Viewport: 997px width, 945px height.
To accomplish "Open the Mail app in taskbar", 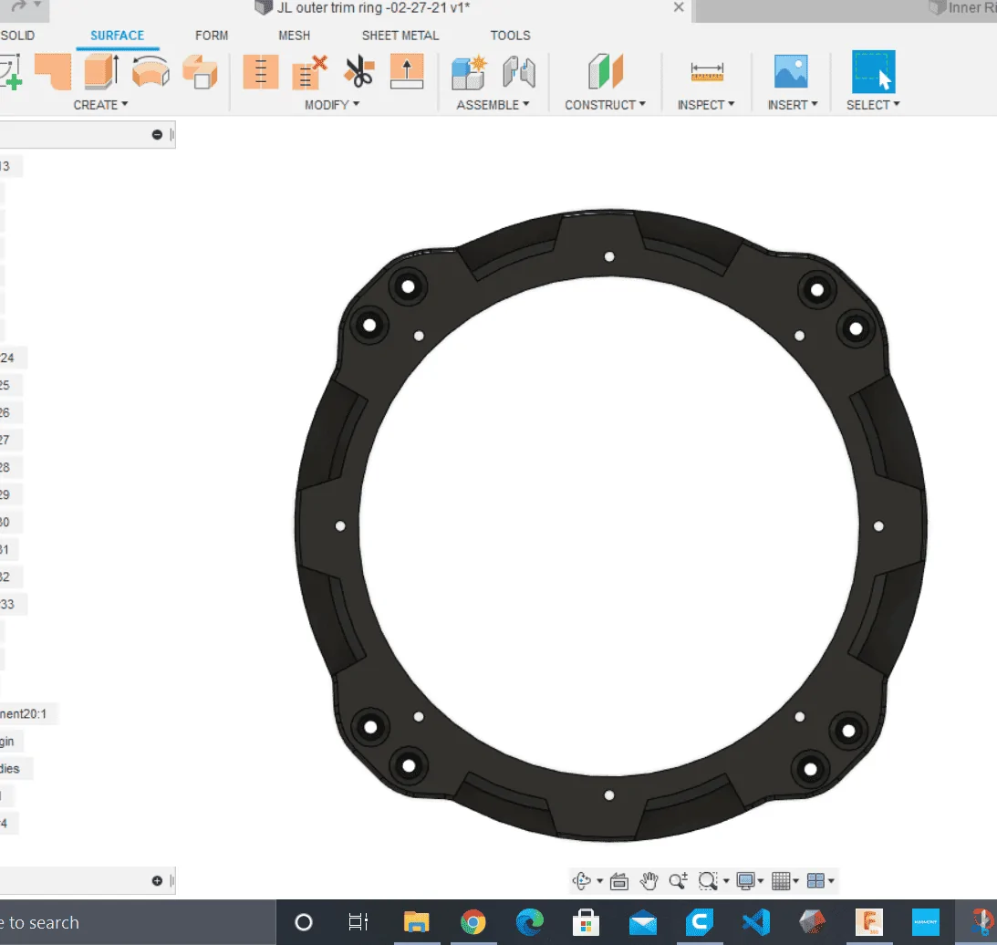I will [643, 922].
